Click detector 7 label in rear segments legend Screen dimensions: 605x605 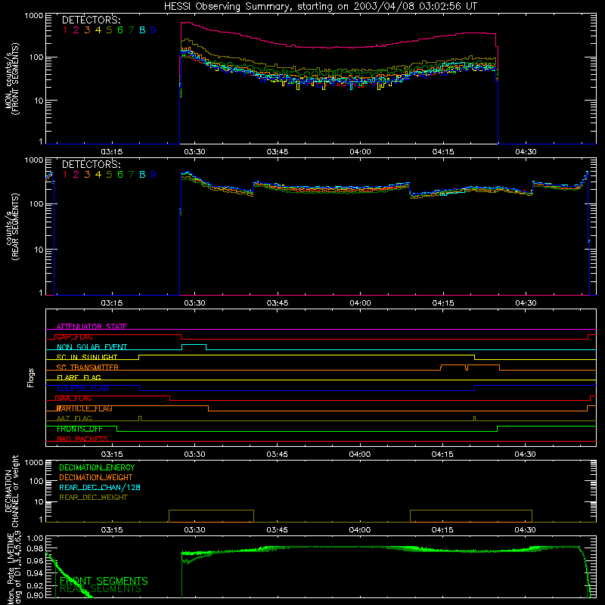pos(131,175)
